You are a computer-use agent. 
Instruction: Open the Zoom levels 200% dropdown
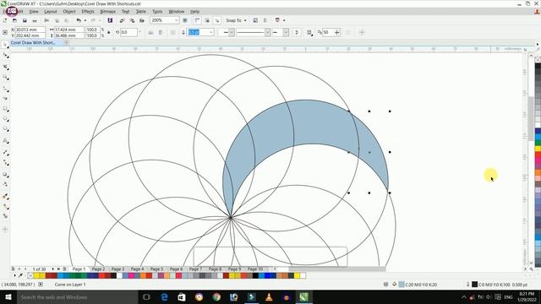[x=177, y=20]
